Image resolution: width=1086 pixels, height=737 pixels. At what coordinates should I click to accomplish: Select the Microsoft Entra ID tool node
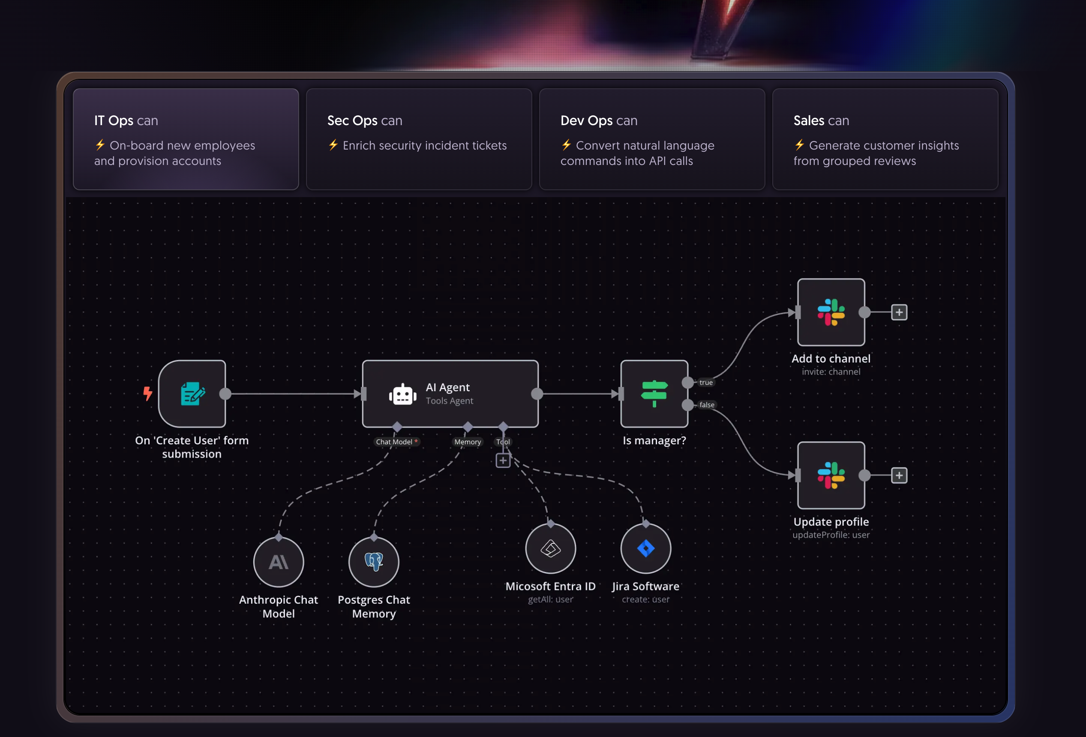pyautogui.click(x=550, y=548)
